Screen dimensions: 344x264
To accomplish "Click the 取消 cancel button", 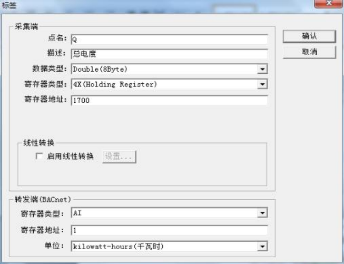I will pos(309,52).
